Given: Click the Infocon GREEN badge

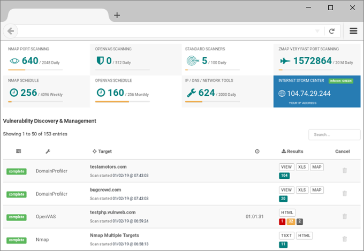Looking at the screenshot, I should pyautogui.click(x=341, y=81).
